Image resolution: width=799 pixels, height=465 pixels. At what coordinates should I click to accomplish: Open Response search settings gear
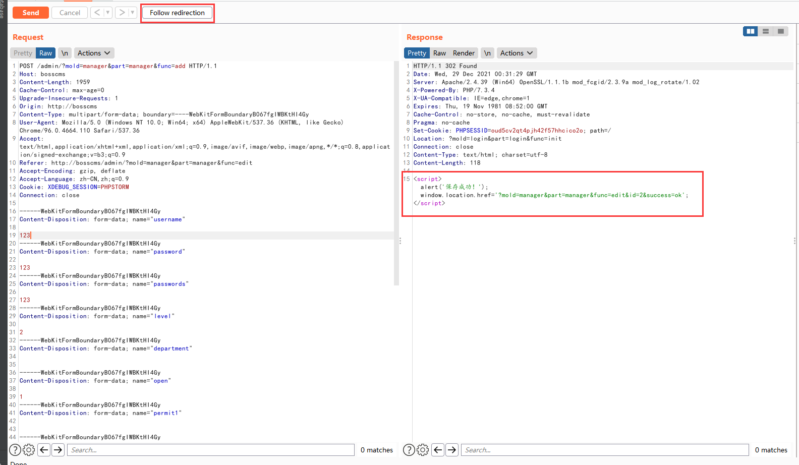point(423,450)
